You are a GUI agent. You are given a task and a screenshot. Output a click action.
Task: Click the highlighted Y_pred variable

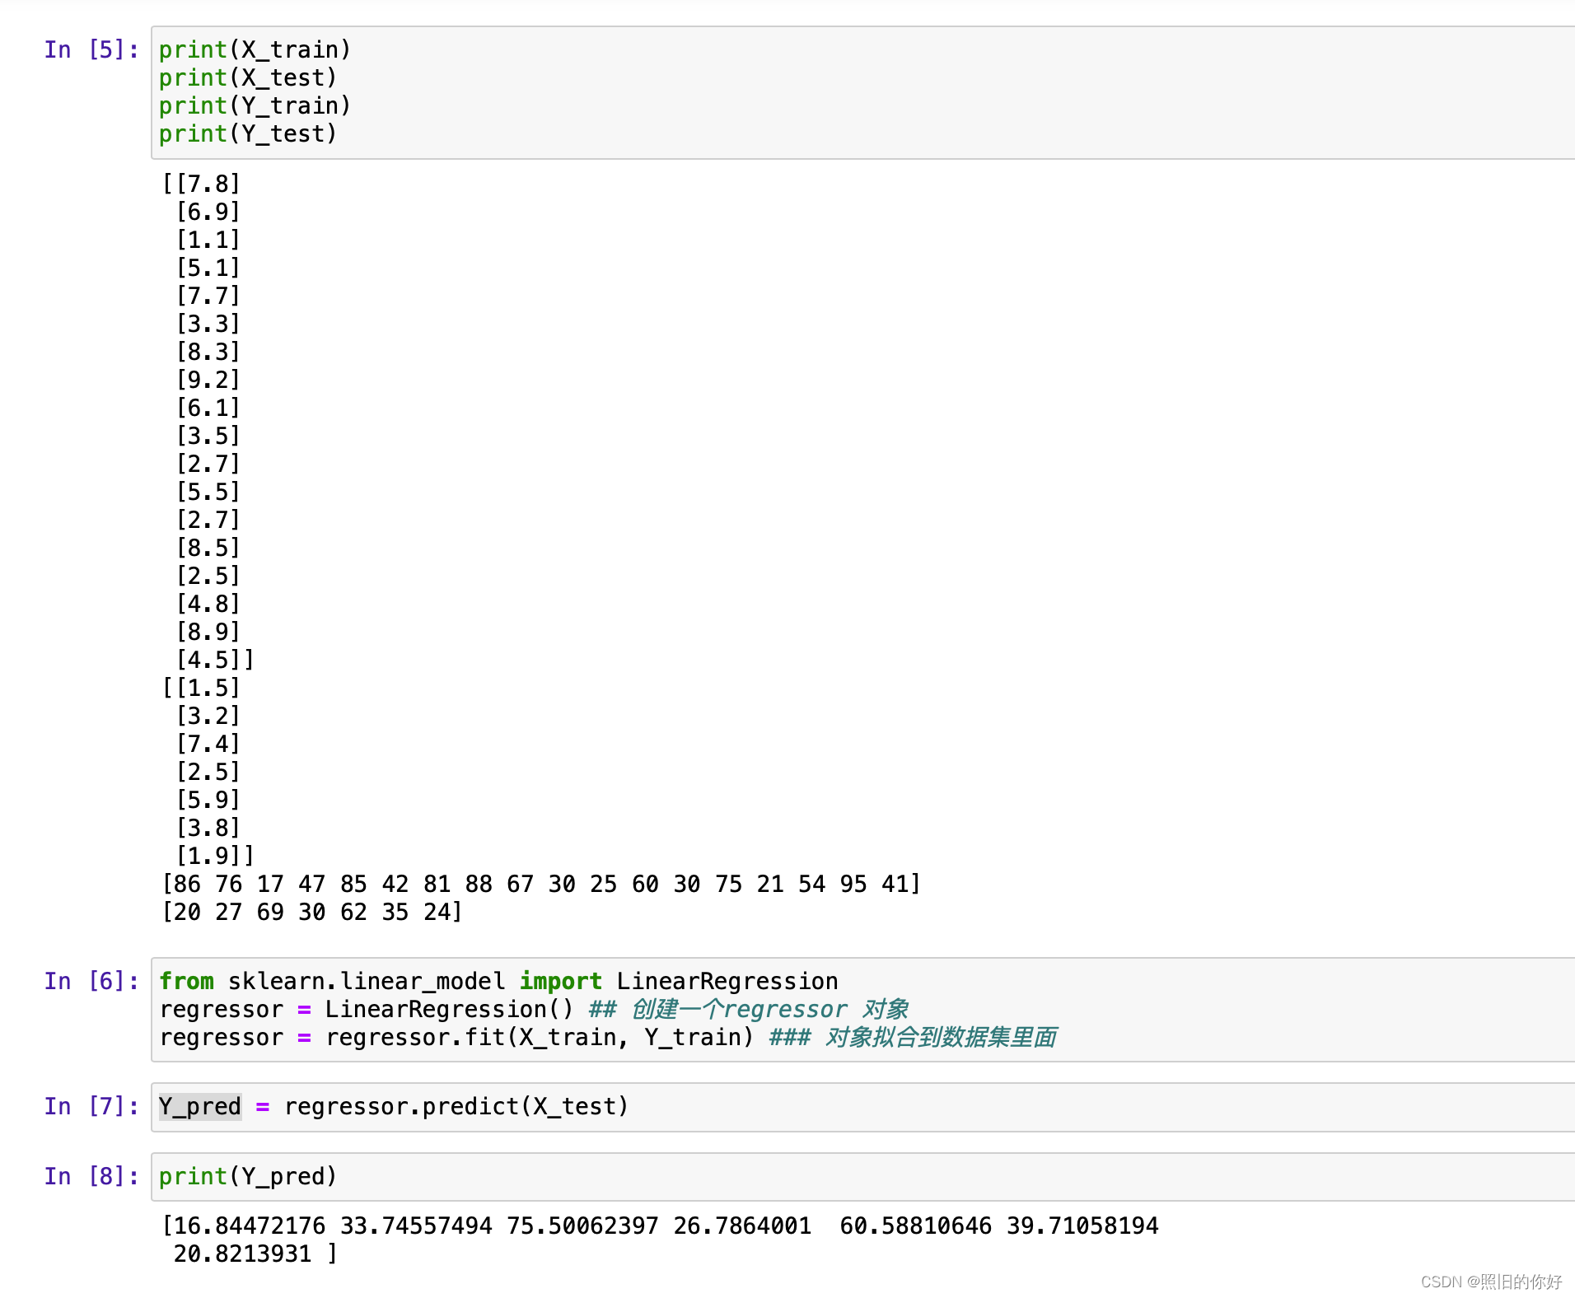(200, 1106)
